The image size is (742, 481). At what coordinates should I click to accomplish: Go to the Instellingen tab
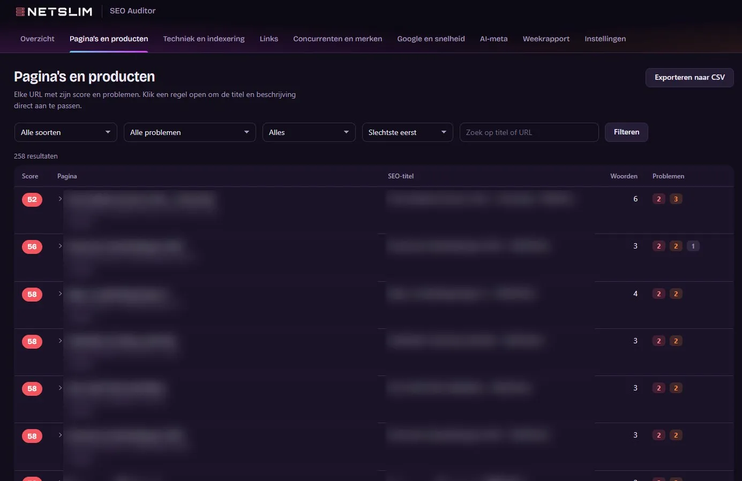605,39
